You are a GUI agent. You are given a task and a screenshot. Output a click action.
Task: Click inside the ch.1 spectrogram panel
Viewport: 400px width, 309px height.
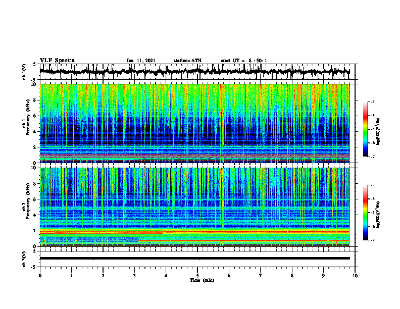(194, 123)
